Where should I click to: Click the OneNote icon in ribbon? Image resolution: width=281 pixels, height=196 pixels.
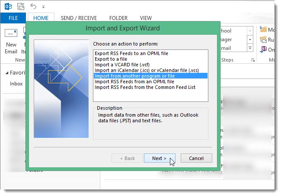tap(263, 49)
